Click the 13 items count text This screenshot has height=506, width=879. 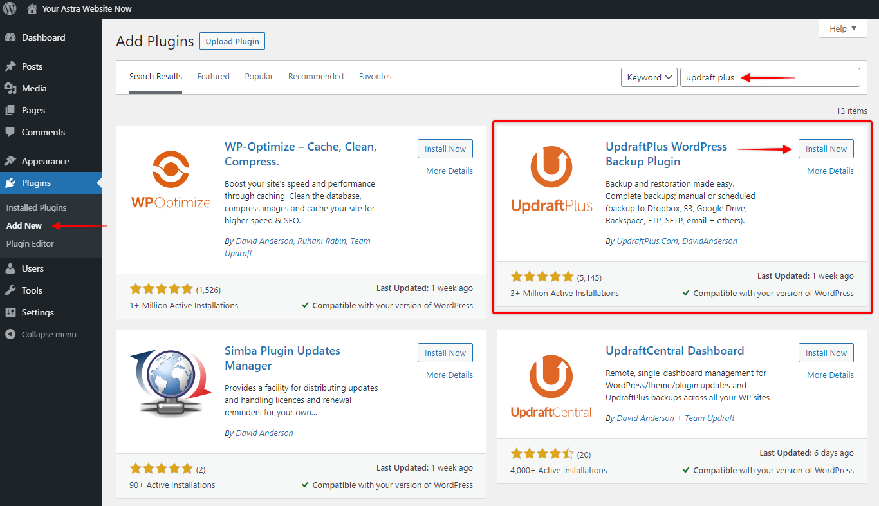click(x=851, y=111)
